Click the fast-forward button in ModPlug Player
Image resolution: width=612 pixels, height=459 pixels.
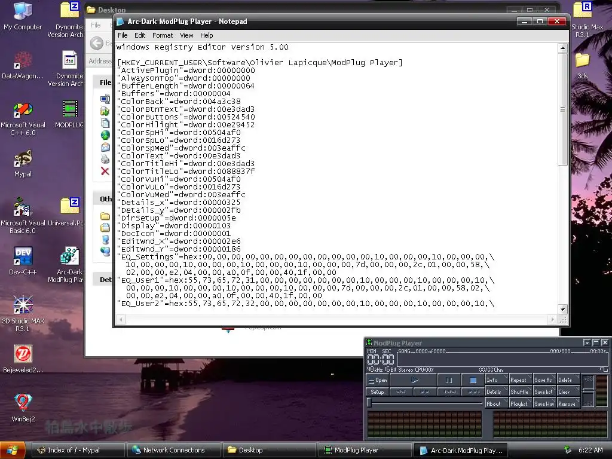tap(425, 392)
